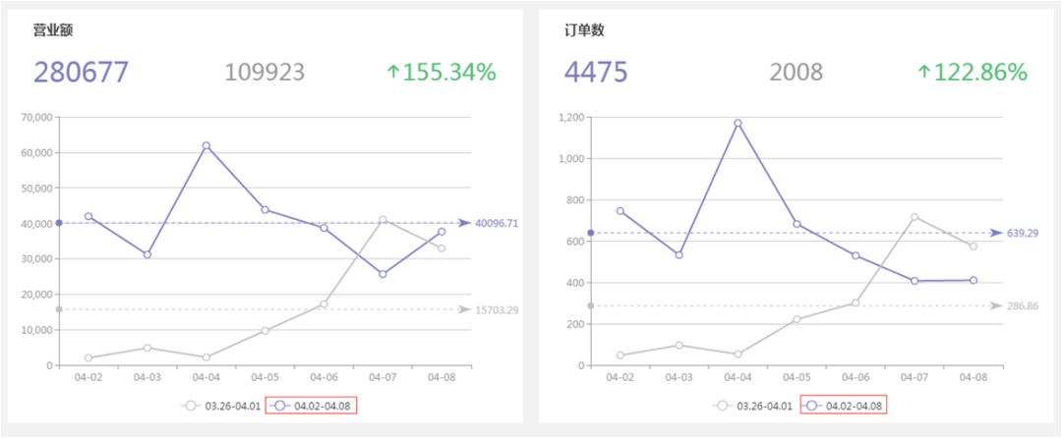1062x438 pixels.
Task: Click the 155.34% growth indicator
Action: pyautogui.click(x=442, y=72)
